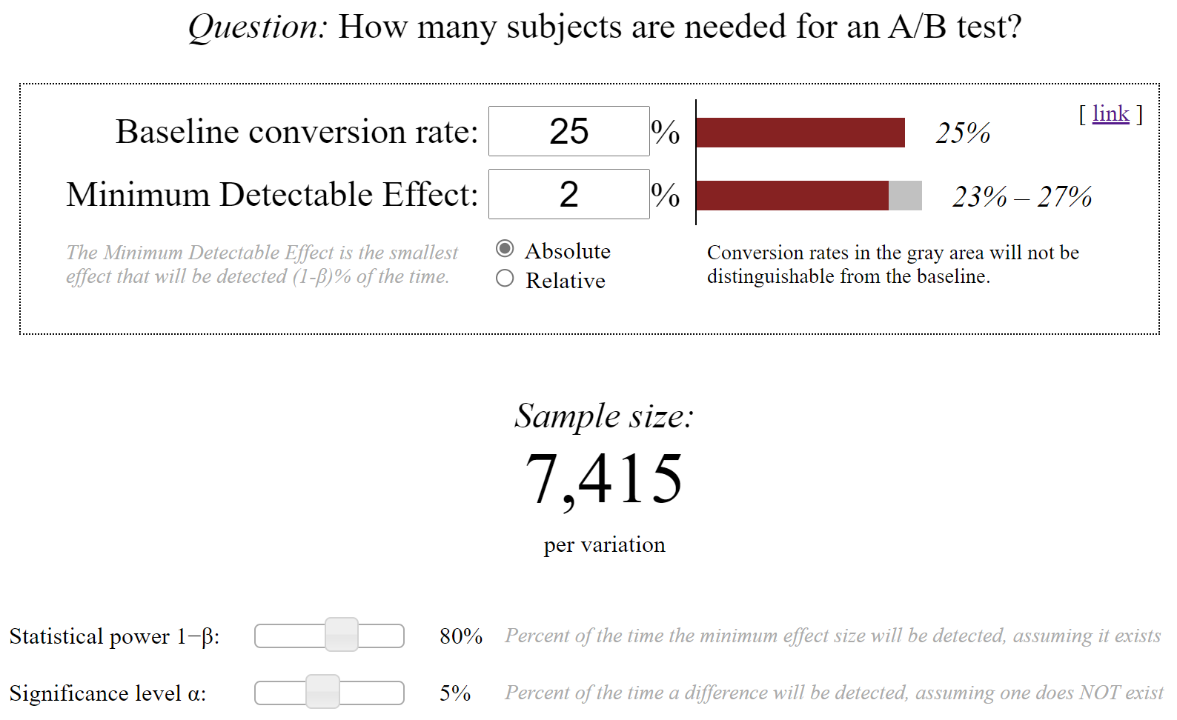This screenshot has height=720, width=1177.
Task: Click the Baseline conversion rate input field
Action: pos(569,131)
